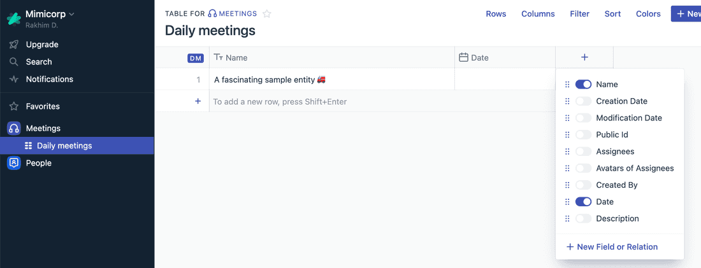Viewport: 701px width, 268px height.
Task: Open the Sort options
Action: pyautogui.click(x=612, y=14)
